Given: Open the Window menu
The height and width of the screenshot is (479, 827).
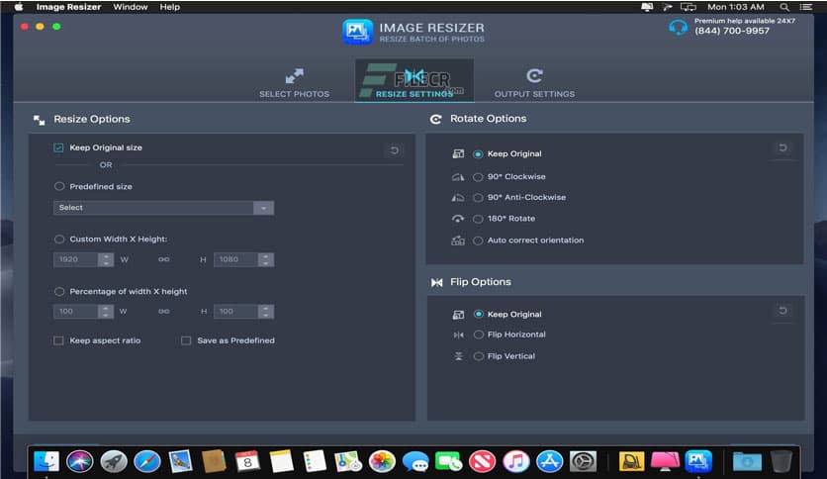Looking at the screenshot, I should pos(131,7).
